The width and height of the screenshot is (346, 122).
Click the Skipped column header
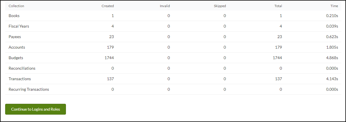220,6
